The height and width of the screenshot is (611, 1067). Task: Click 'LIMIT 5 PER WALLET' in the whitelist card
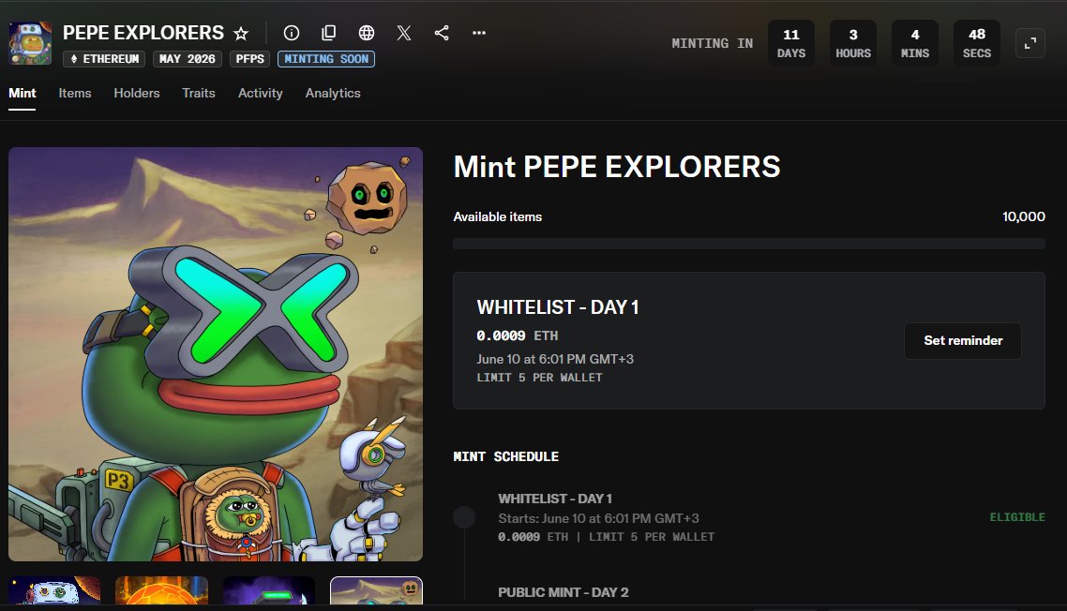pos(540,378)
